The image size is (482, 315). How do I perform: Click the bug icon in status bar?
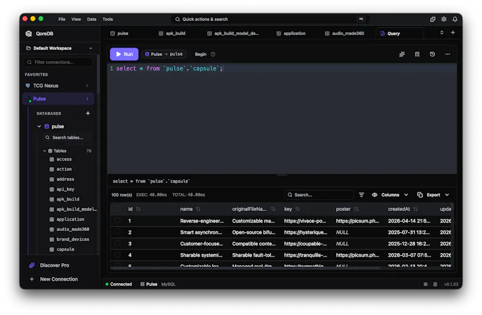(425, 284)
